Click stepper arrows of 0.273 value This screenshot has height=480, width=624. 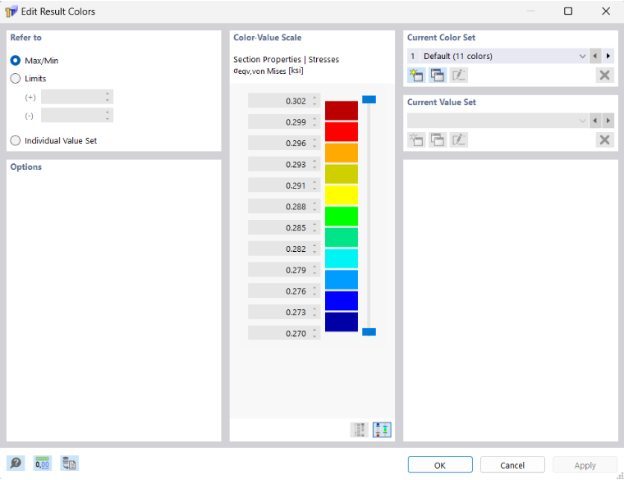point(314,312)
